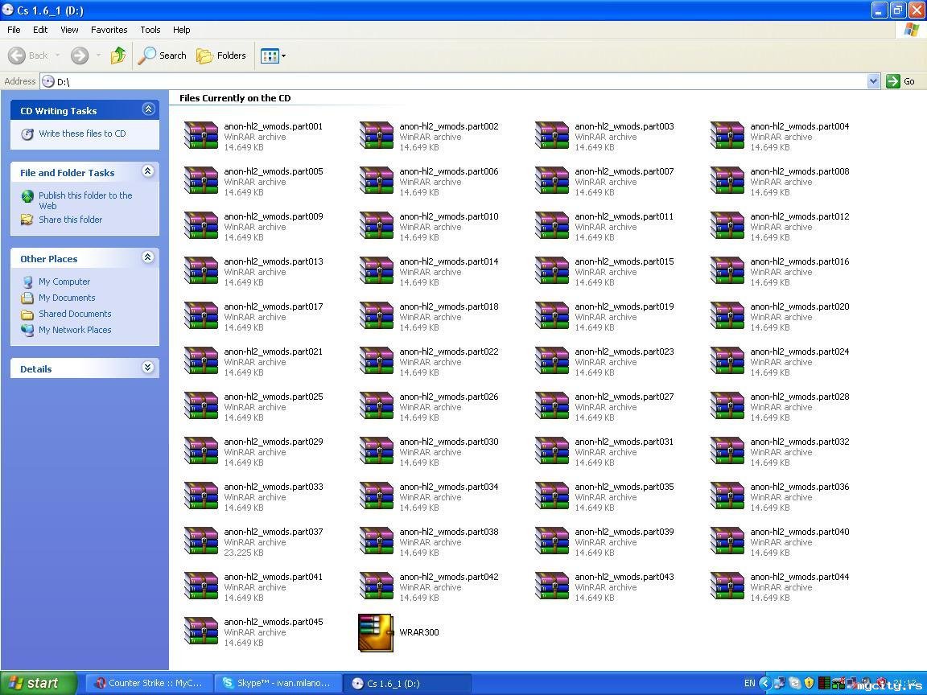
Task: Select the anon-hl2_wmods.part019 archive icon
Action: (552, 315)
